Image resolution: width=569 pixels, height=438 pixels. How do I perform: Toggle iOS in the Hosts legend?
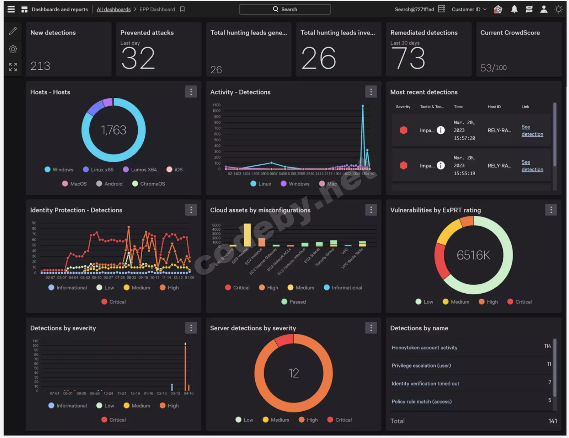pos(175,170)
